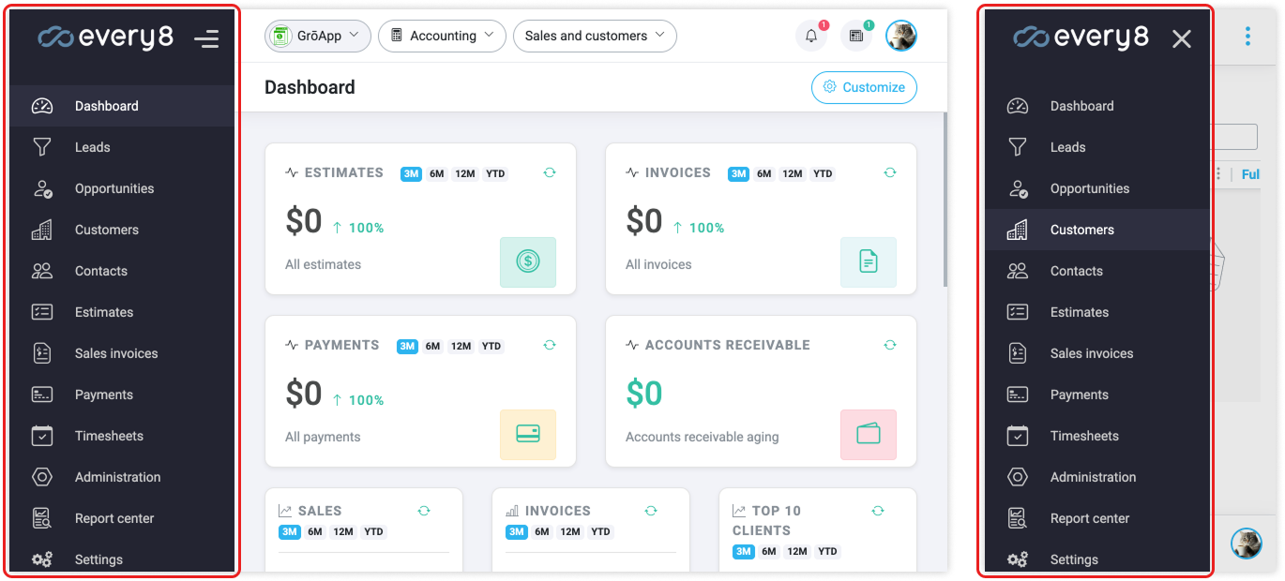Click the credit card icon in Payments card
The image size is (1285, 581).
[x=528, y=435]
